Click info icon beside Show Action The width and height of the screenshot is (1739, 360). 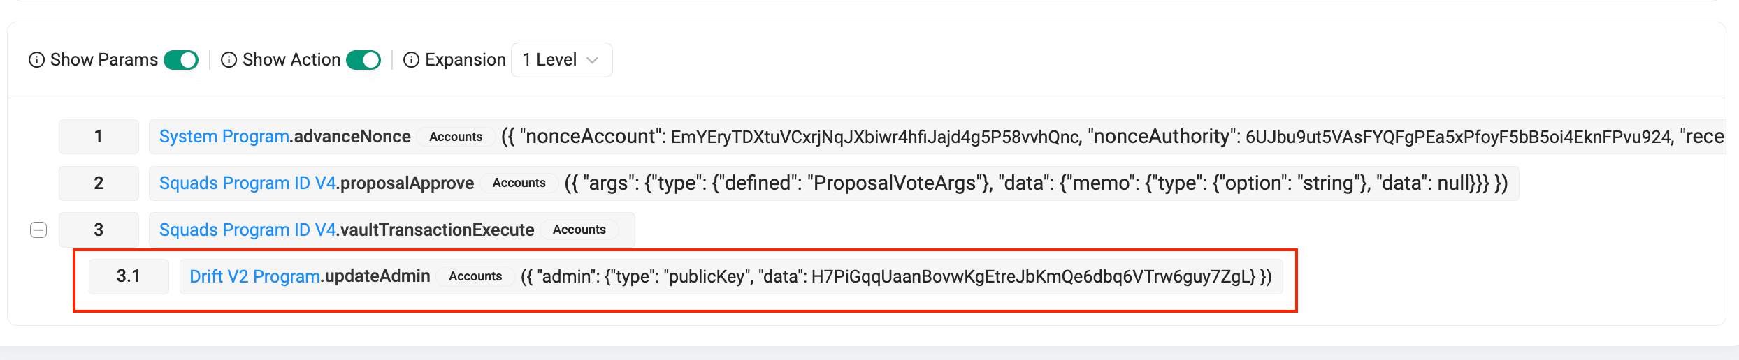pyautogui.click(x=229, y=60)
